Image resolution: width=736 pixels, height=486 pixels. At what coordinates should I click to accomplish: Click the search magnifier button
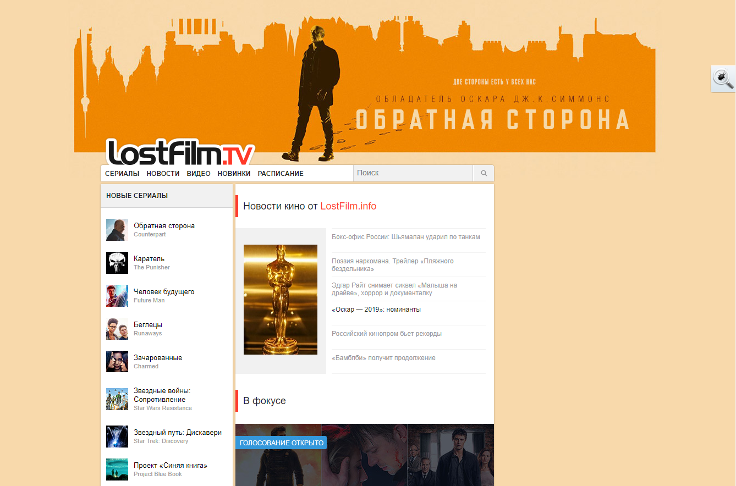[x=484, y=173]
